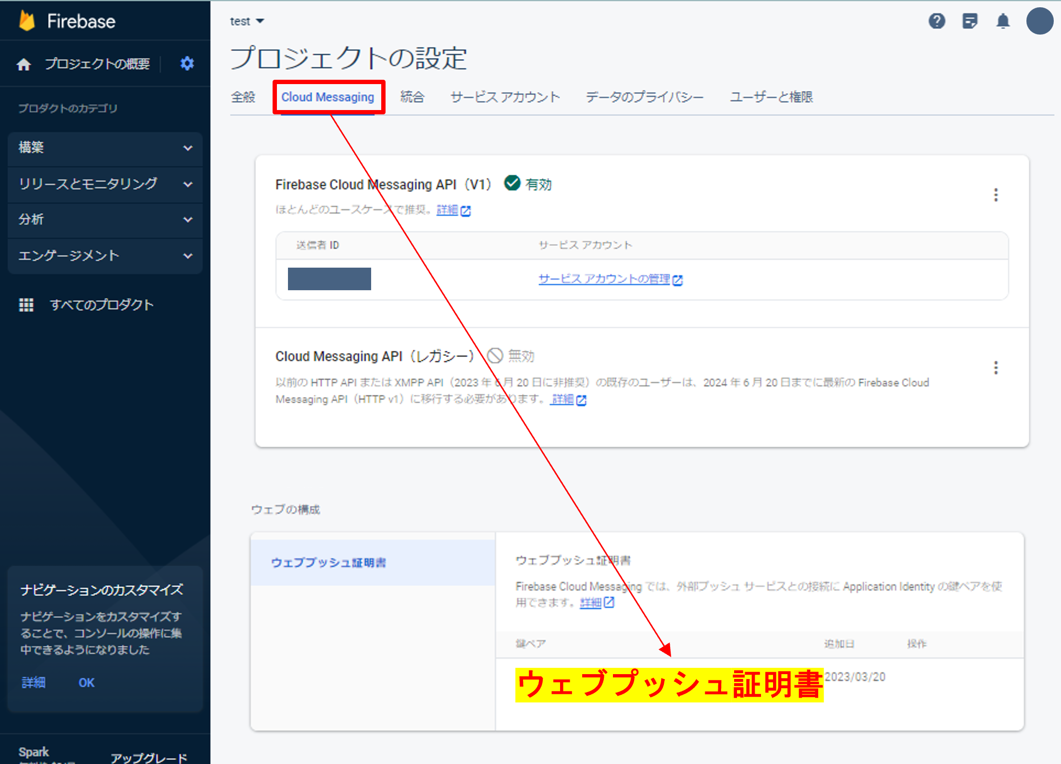This screenshot has width=1061, height=764.
Task: Click external link icon after legacy API 詳細
Action: [x=581, y=400]
